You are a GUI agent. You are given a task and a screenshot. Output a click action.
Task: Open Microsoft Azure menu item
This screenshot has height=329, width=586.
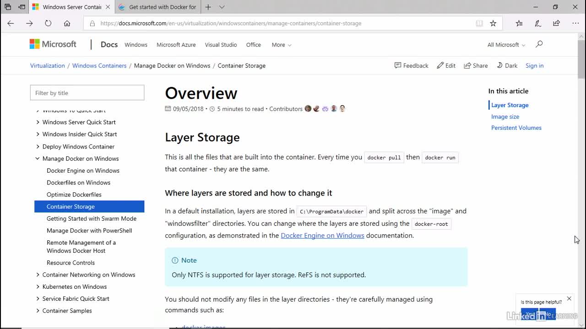coord(176,45)
